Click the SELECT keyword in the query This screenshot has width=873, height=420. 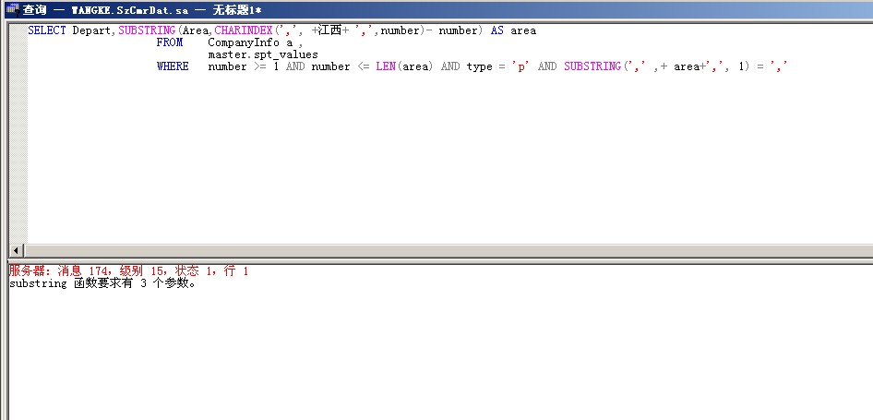click(x=47, y=30)
